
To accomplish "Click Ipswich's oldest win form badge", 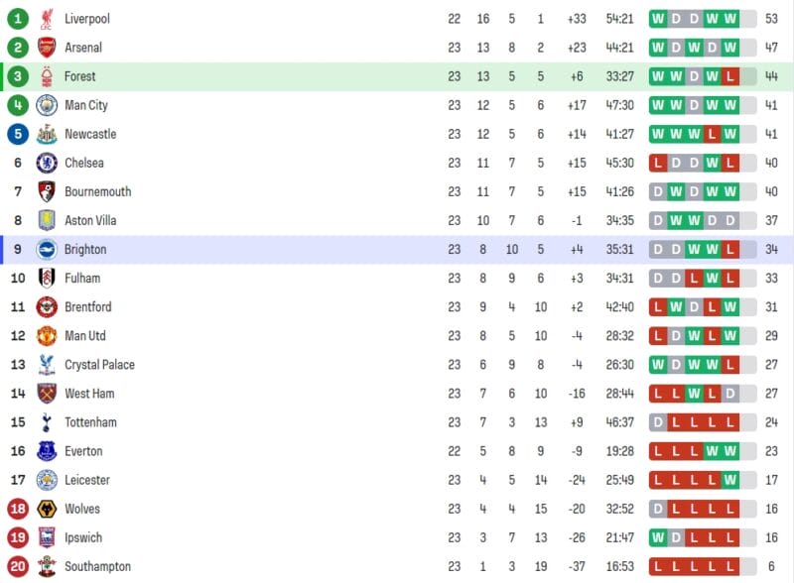I will pyautogui.click(x=658, y=537).
